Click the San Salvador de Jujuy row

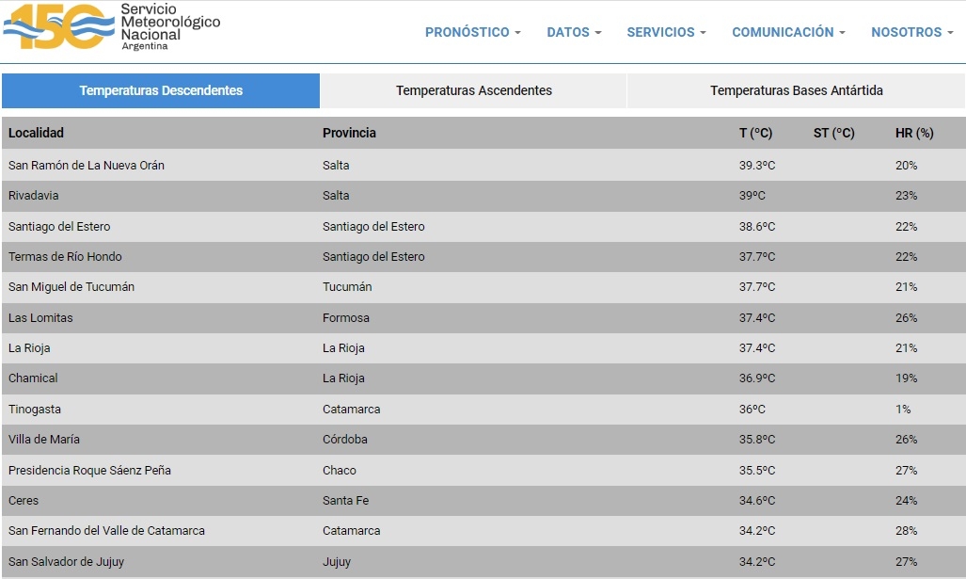(x=66, y=562)
